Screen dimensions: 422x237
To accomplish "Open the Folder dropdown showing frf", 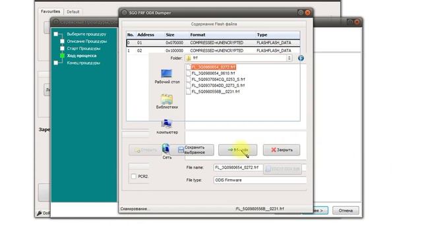I will (239, 58).
